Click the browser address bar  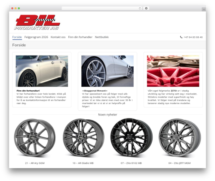click(x=102, y=8)
